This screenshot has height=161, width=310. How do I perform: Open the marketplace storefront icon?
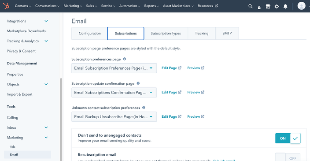click(x=268, y=6)
